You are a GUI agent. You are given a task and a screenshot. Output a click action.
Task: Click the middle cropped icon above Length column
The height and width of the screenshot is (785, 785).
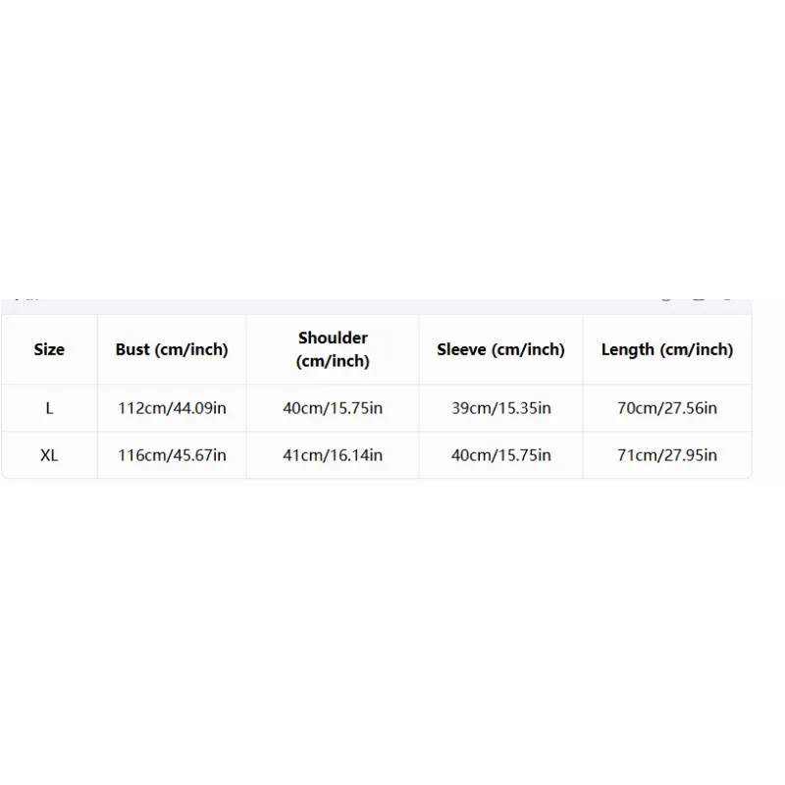tap(699, 299)
